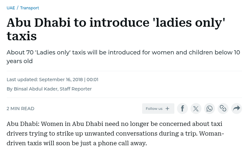Share the article on X (Twitter)

coord(196,109)
